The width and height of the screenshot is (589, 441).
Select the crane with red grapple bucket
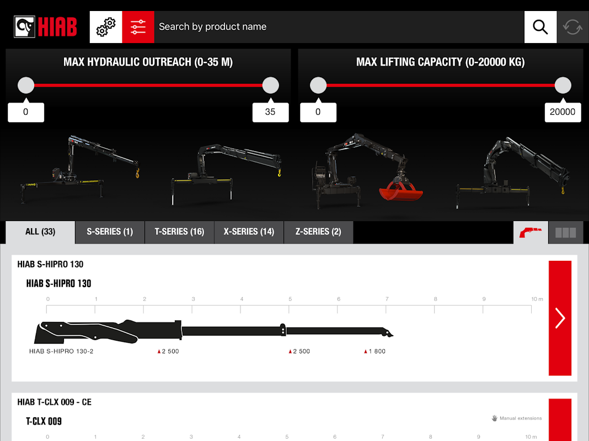click(367, 171)
